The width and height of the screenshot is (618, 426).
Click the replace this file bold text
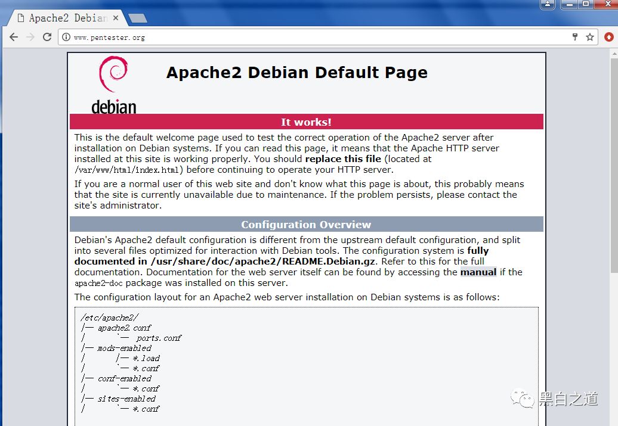pos(343,159)
